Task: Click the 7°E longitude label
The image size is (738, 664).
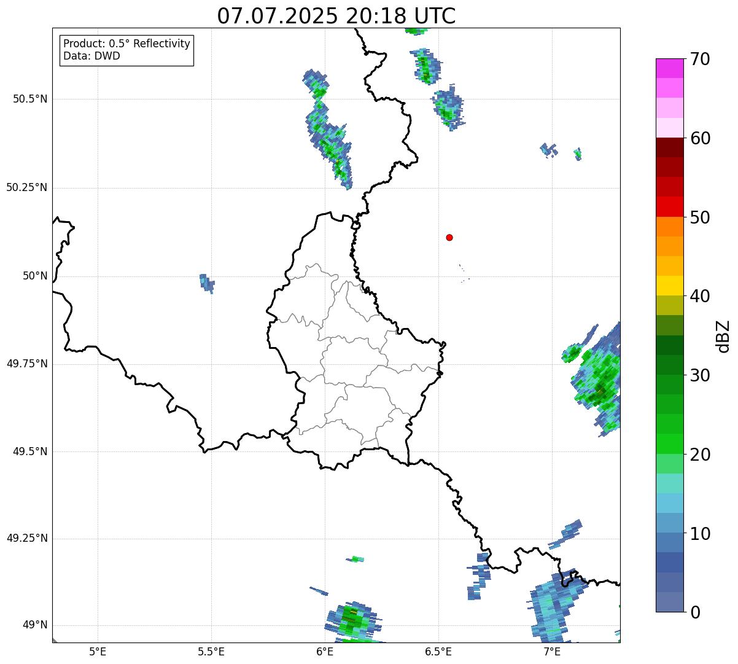Action: pyautogui.click(x=552, y=651)
